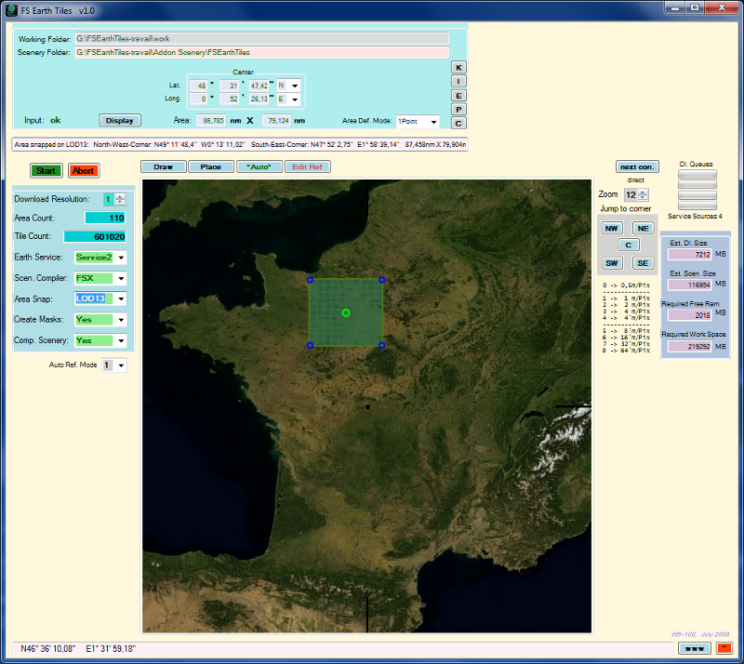The height and width of the screenshot is (664, 744).
Task: Adjust the Zoom level stepper
Action: click(x=643, y=194)
